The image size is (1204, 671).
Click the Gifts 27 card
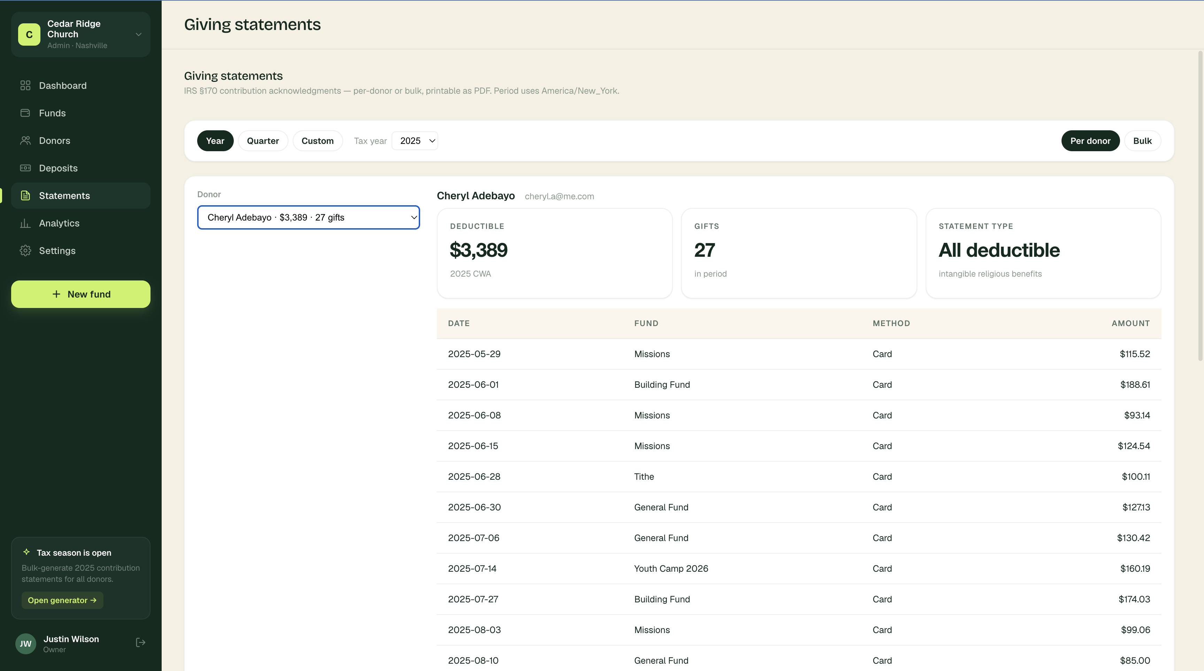(x=799, y=253)
